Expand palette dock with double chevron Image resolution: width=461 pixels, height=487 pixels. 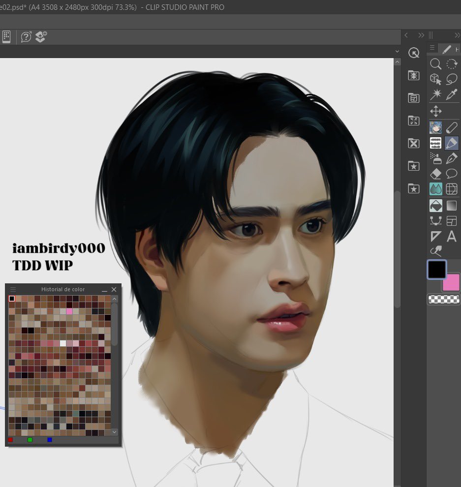tap(421, 35)
